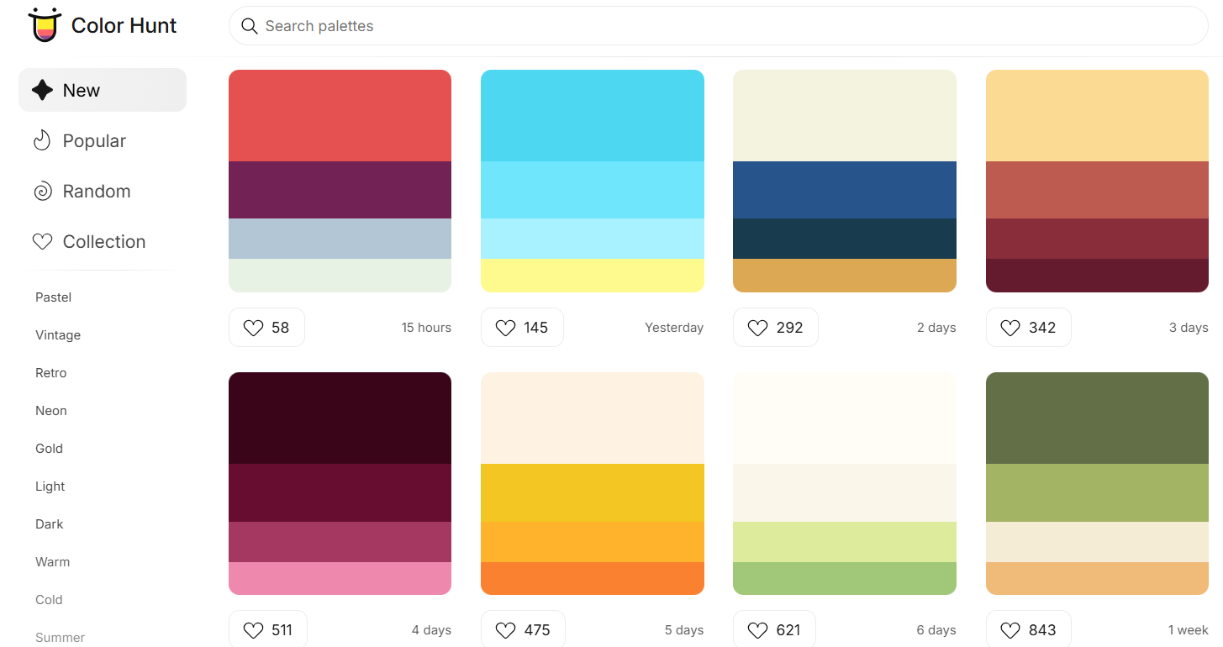Select the Vintage category
Screen dimensions: 1223x647
pyautogui.click(x=58, y=335)
